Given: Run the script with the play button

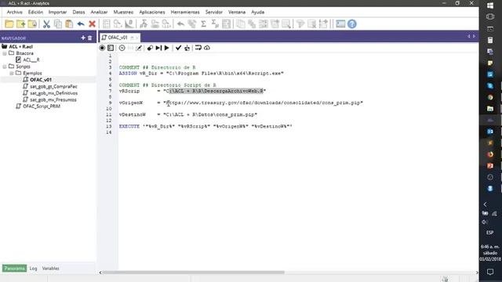Looking at the screenshot, I should tap(167, 48).
